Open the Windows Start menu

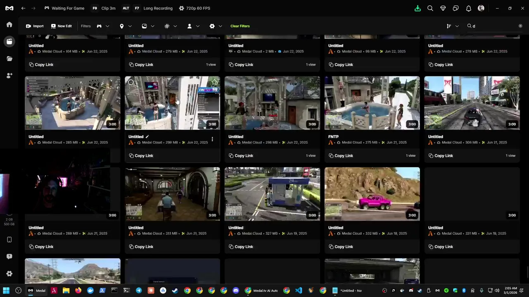6,290
